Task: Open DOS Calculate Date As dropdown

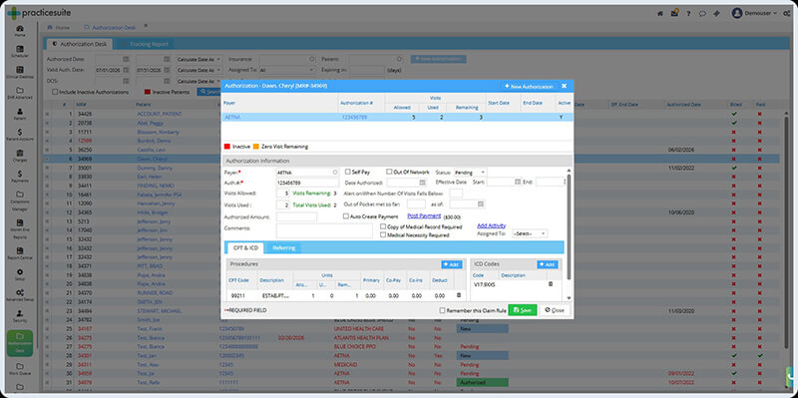Action: [199, 82]
